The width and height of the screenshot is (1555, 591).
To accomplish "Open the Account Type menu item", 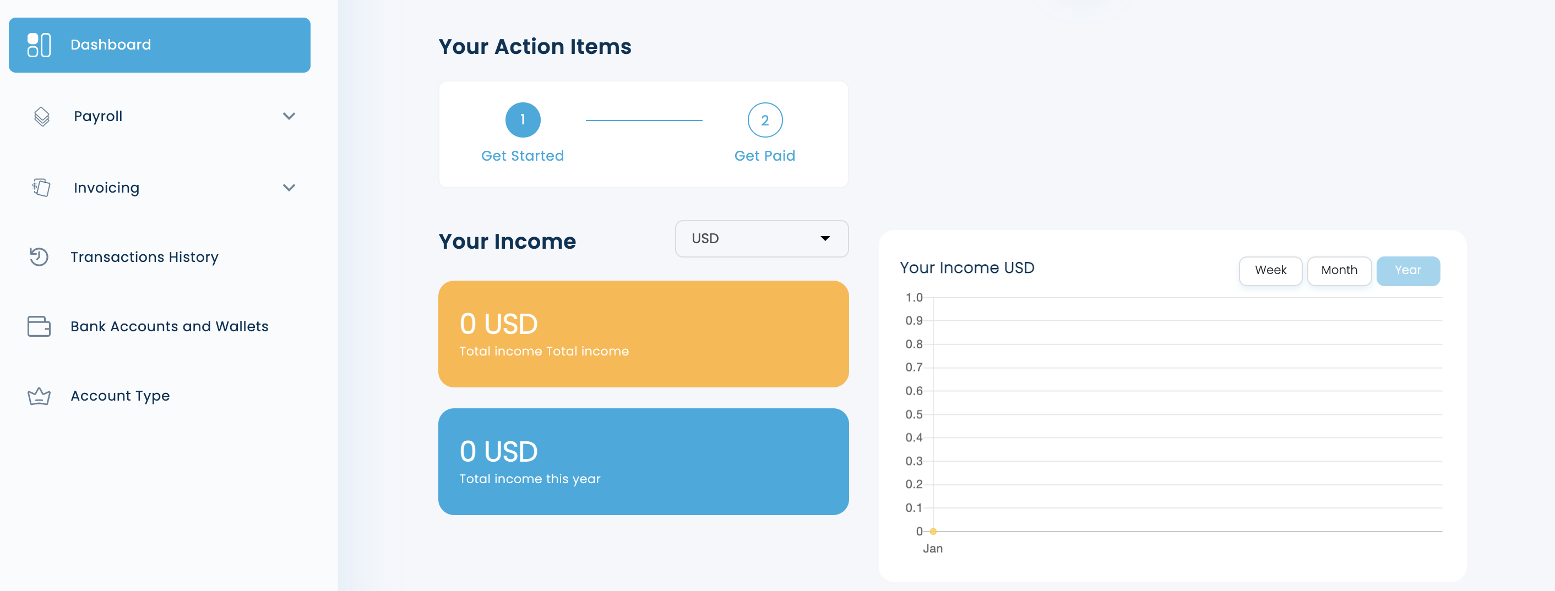I will pyautogui.click(x=120, y=396).
